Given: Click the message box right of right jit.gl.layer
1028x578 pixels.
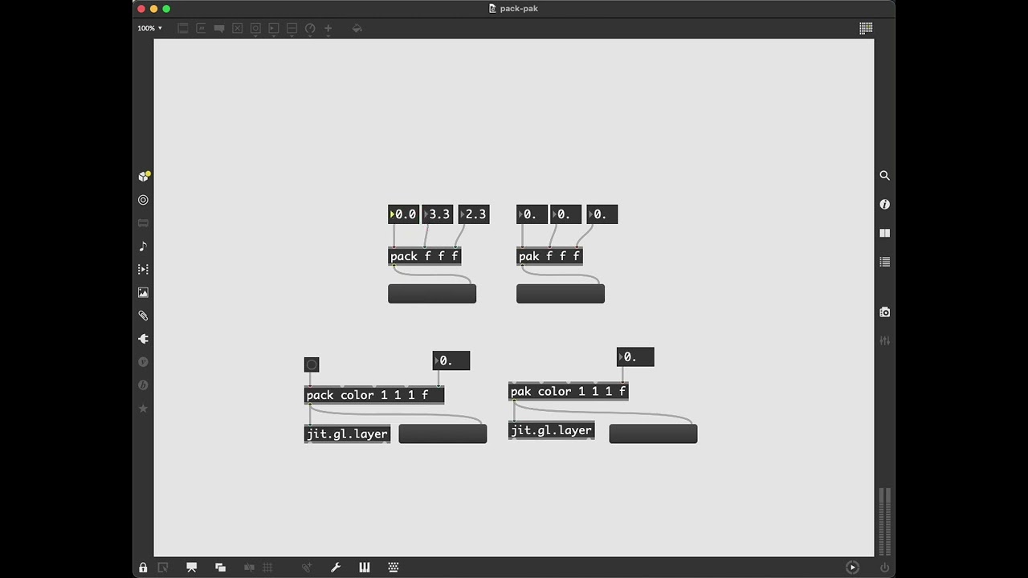Looking at the screenshot, I should tap(653, 433).
